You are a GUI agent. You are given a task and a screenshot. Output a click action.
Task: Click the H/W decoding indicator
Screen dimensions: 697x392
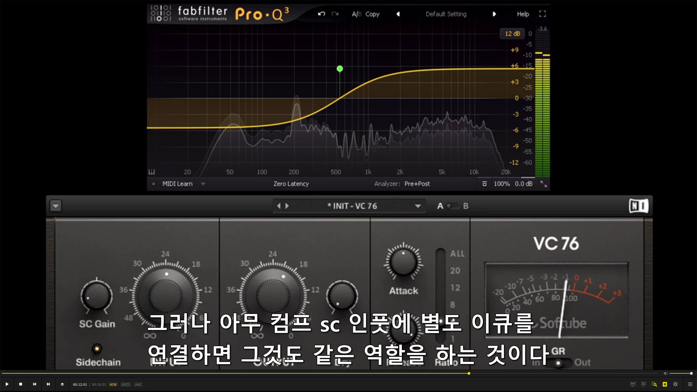pyautogui.click(x=113, y=384)
